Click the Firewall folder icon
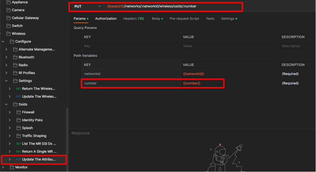 (x=18, y=112)
